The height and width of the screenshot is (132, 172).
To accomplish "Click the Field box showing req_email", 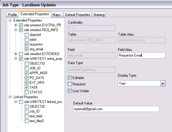I will pos(92,55).
